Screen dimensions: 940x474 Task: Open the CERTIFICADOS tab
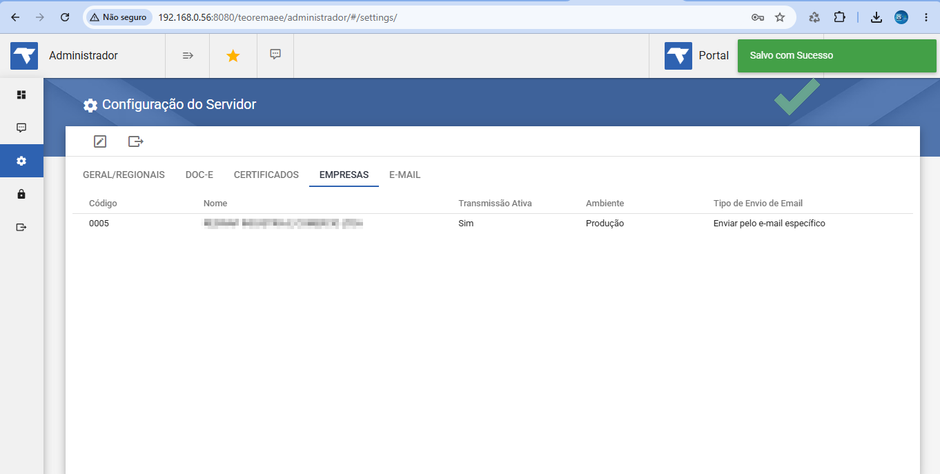[266, 175]
